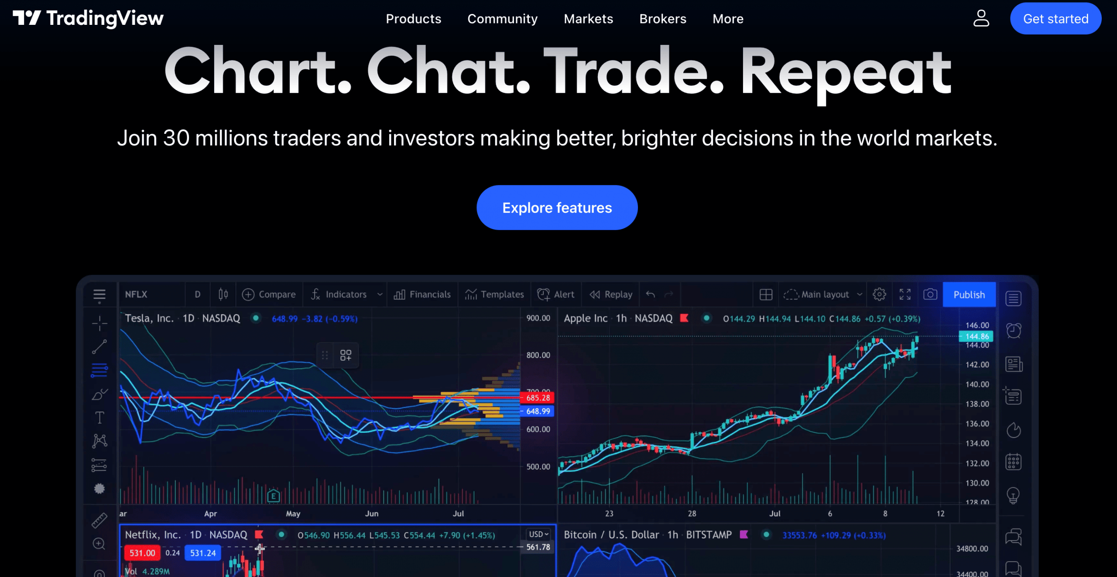
Task: Click the Explore features button
Action: 557,207
